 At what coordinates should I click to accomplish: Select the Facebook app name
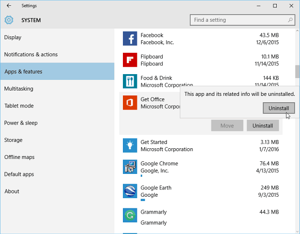pos(152,35)
